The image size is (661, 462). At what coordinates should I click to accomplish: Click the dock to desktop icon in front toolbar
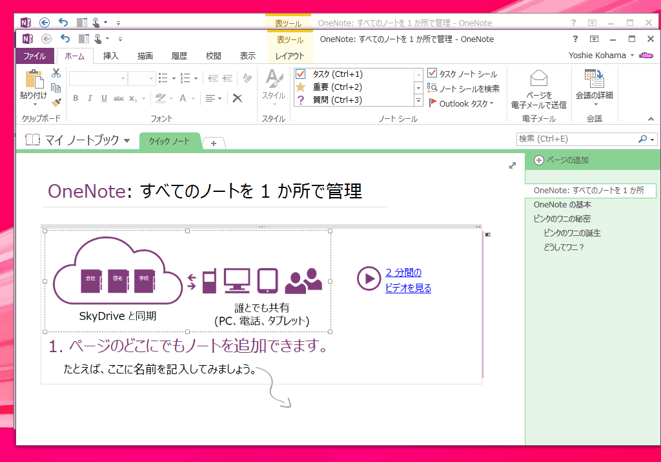84,39
